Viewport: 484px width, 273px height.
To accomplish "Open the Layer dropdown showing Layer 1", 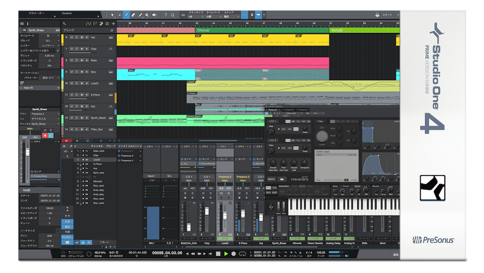I will (x=49, y=46).
